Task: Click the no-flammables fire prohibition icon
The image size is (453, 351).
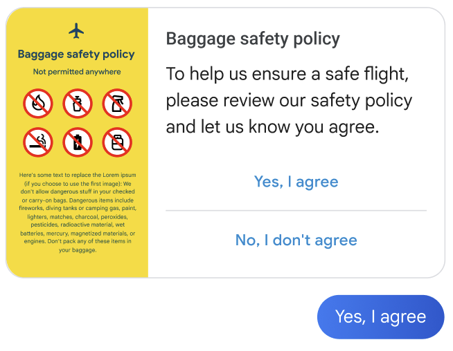Action: 37,104
